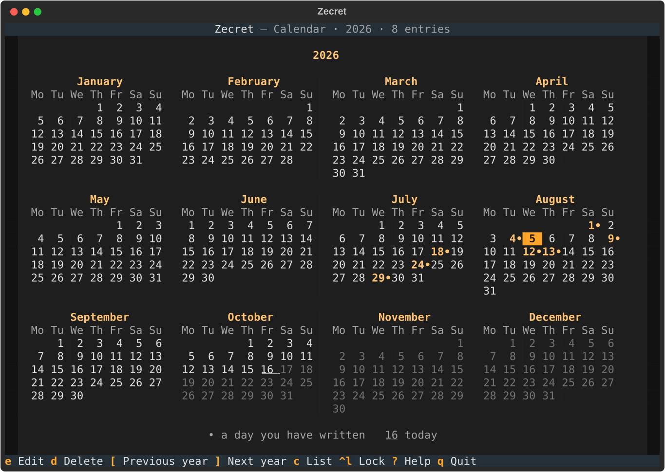The image size is (665, 472).
Task: Click the March month heading
Action: pyautogui.click(x=401, y=81)
